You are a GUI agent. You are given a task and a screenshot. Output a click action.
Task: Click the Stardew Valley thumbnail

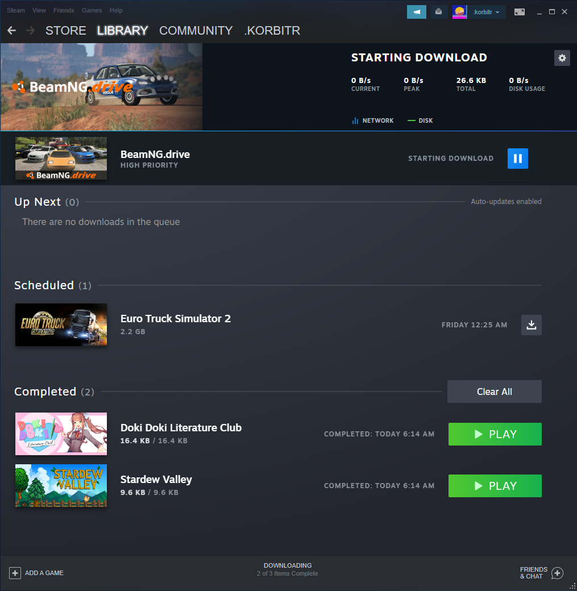pyautogui.click(x=61, y=485)
